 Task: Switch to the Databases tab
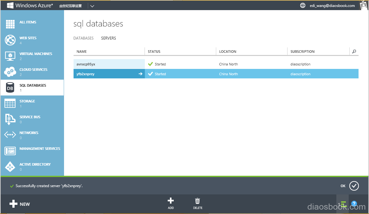[x=83, y=38]
